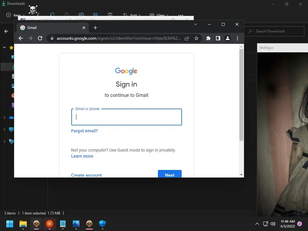
Task: Go back in the Downloads explorer window
Action: [6, 31]
